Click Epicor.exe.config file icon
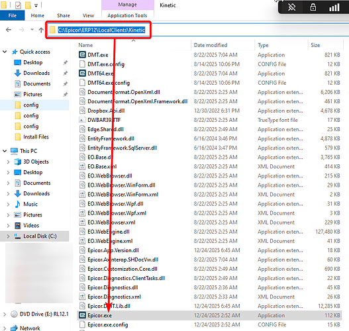349x331 pixels. (82, 324)
